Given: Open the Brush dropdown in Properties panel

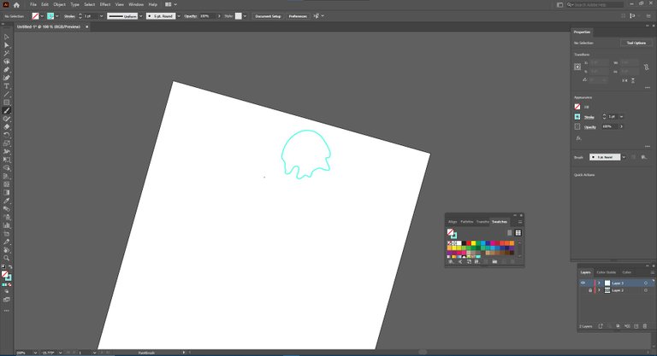Looking at the screenshot, I should [x=624, y=157].
